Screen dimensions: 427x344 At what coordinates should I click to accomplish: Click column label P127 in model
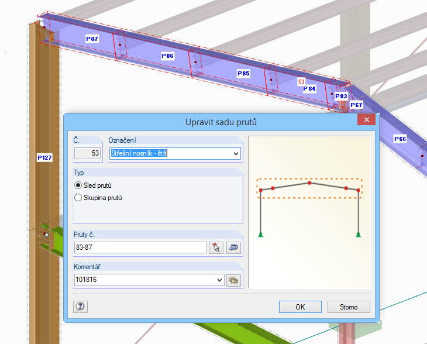coord(44,157)
